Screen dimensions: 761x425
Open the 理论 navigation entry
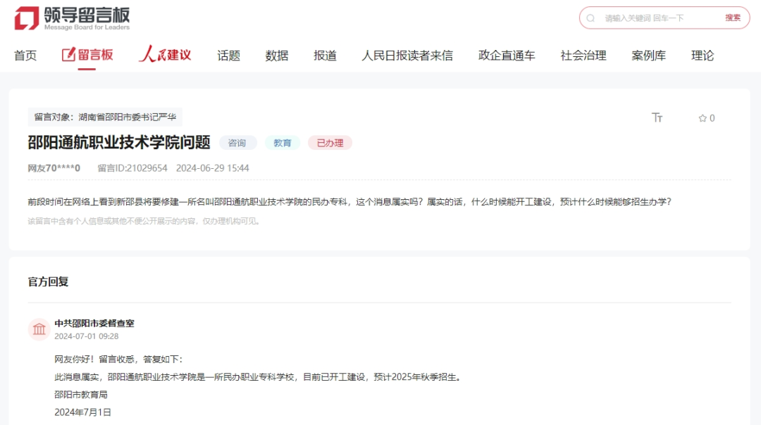[702, 55]
